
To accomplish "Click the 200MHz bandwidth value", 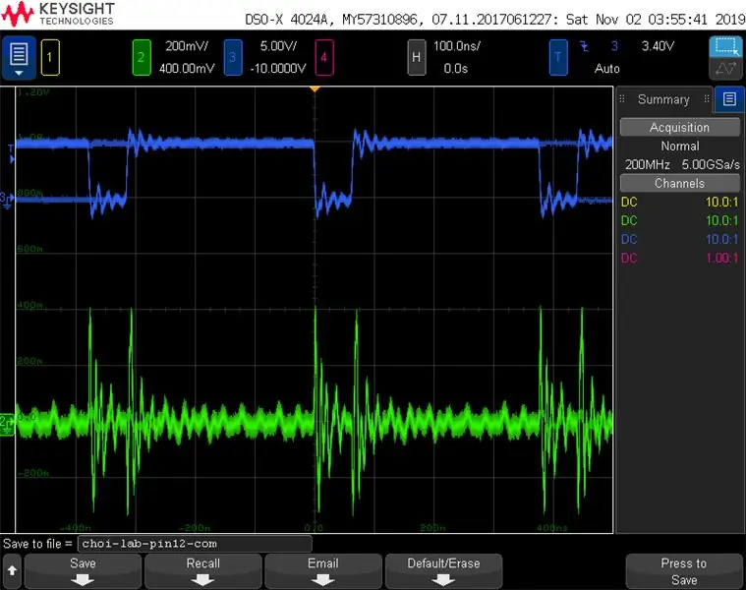I will [x=647, y=164].
